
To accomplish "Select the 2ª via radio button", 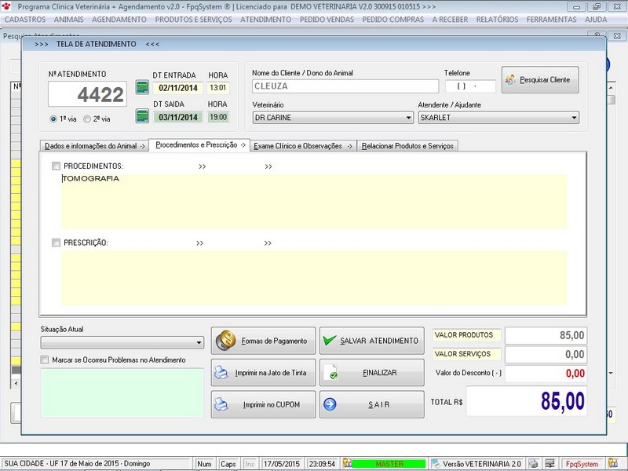I will tap(87, 119).
